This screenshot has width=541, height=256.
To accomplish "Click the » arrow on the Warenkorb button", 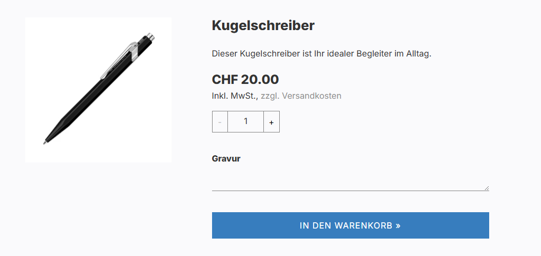I will click(x=398, y=226).
